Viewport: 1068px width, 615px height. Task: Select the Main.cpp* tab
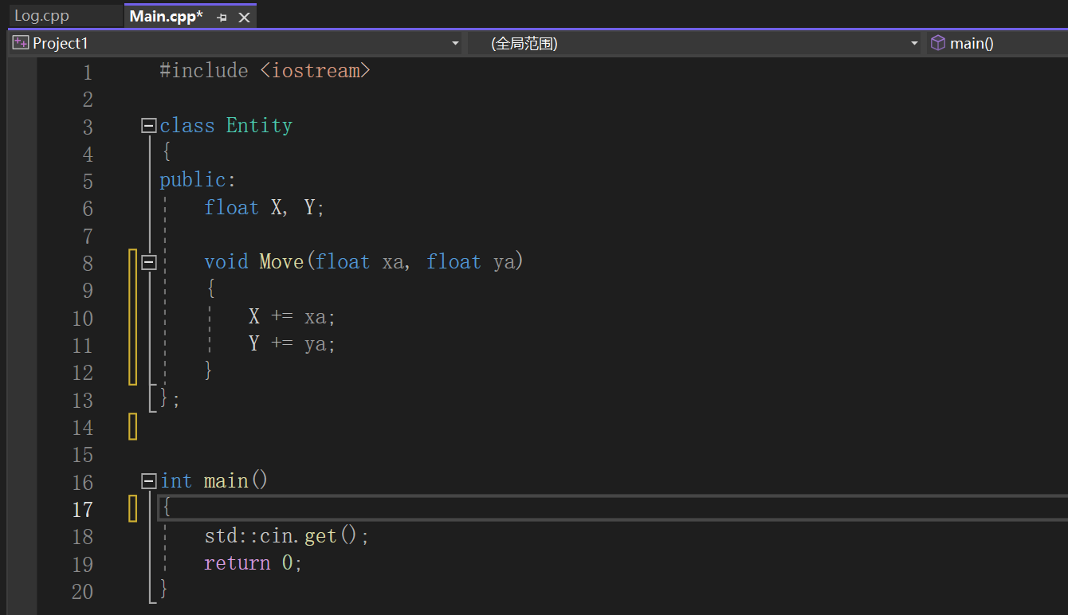point(167,16)
